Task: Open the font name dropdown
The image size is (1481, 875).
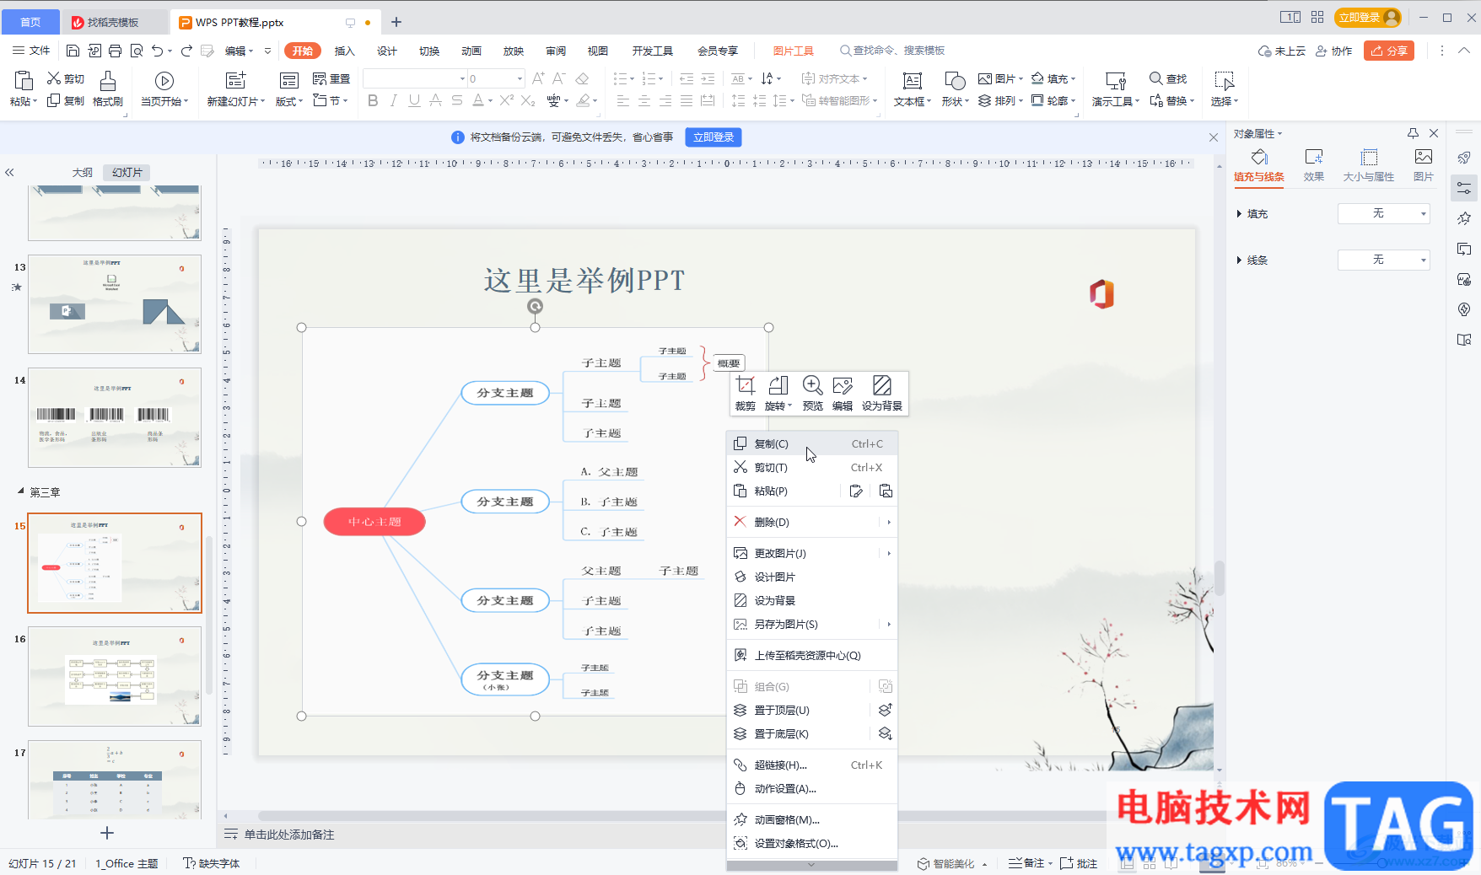Action: [x=463, y=79]
